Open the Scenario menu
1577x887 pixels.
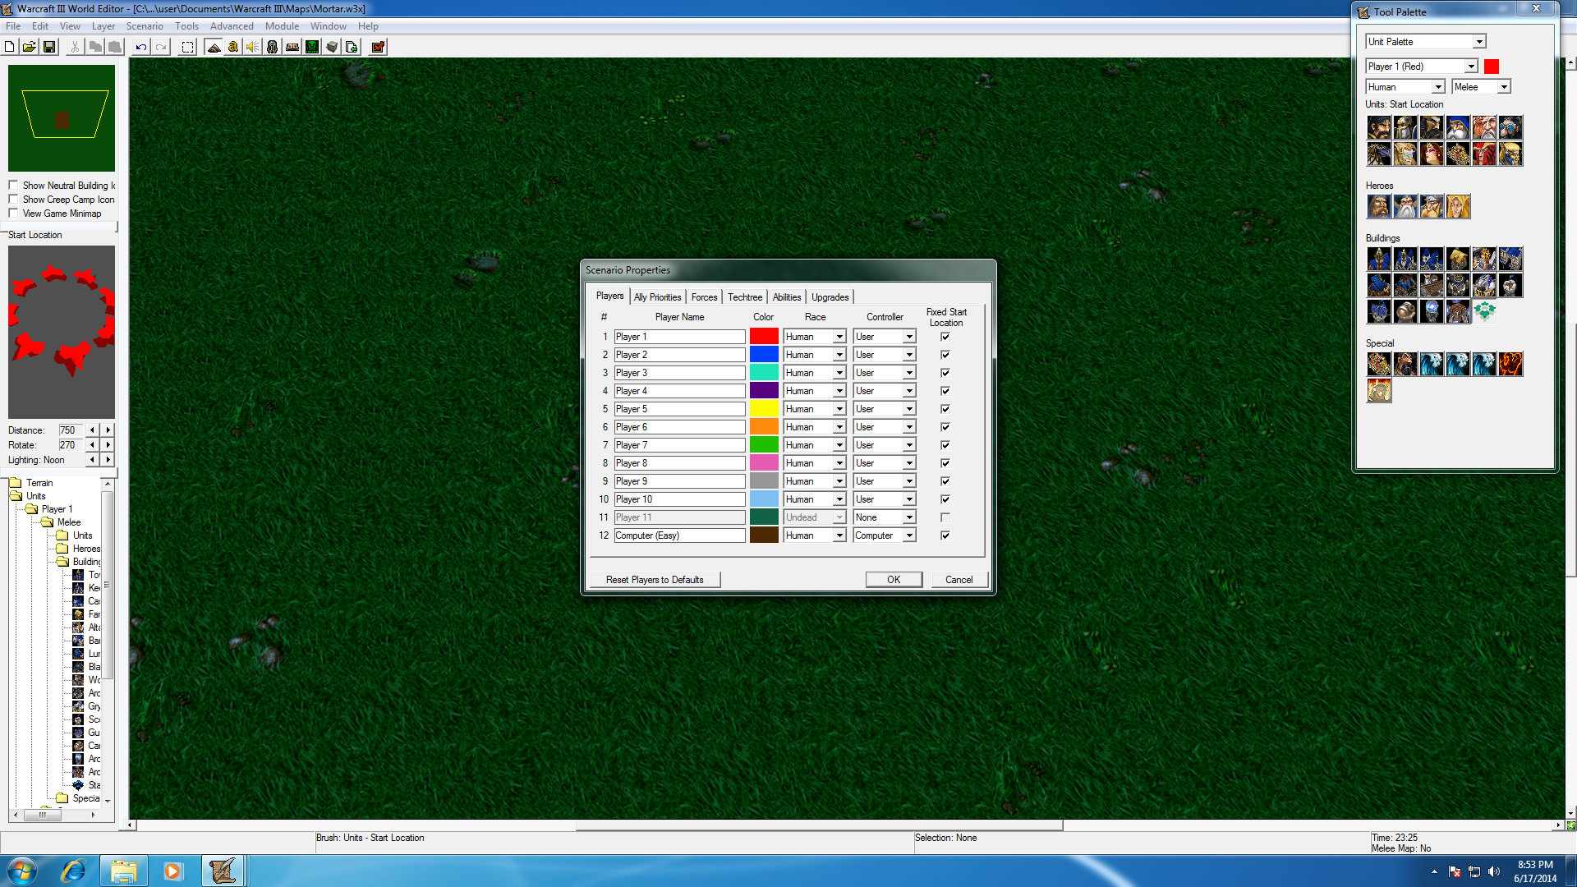tap(145, 26)
